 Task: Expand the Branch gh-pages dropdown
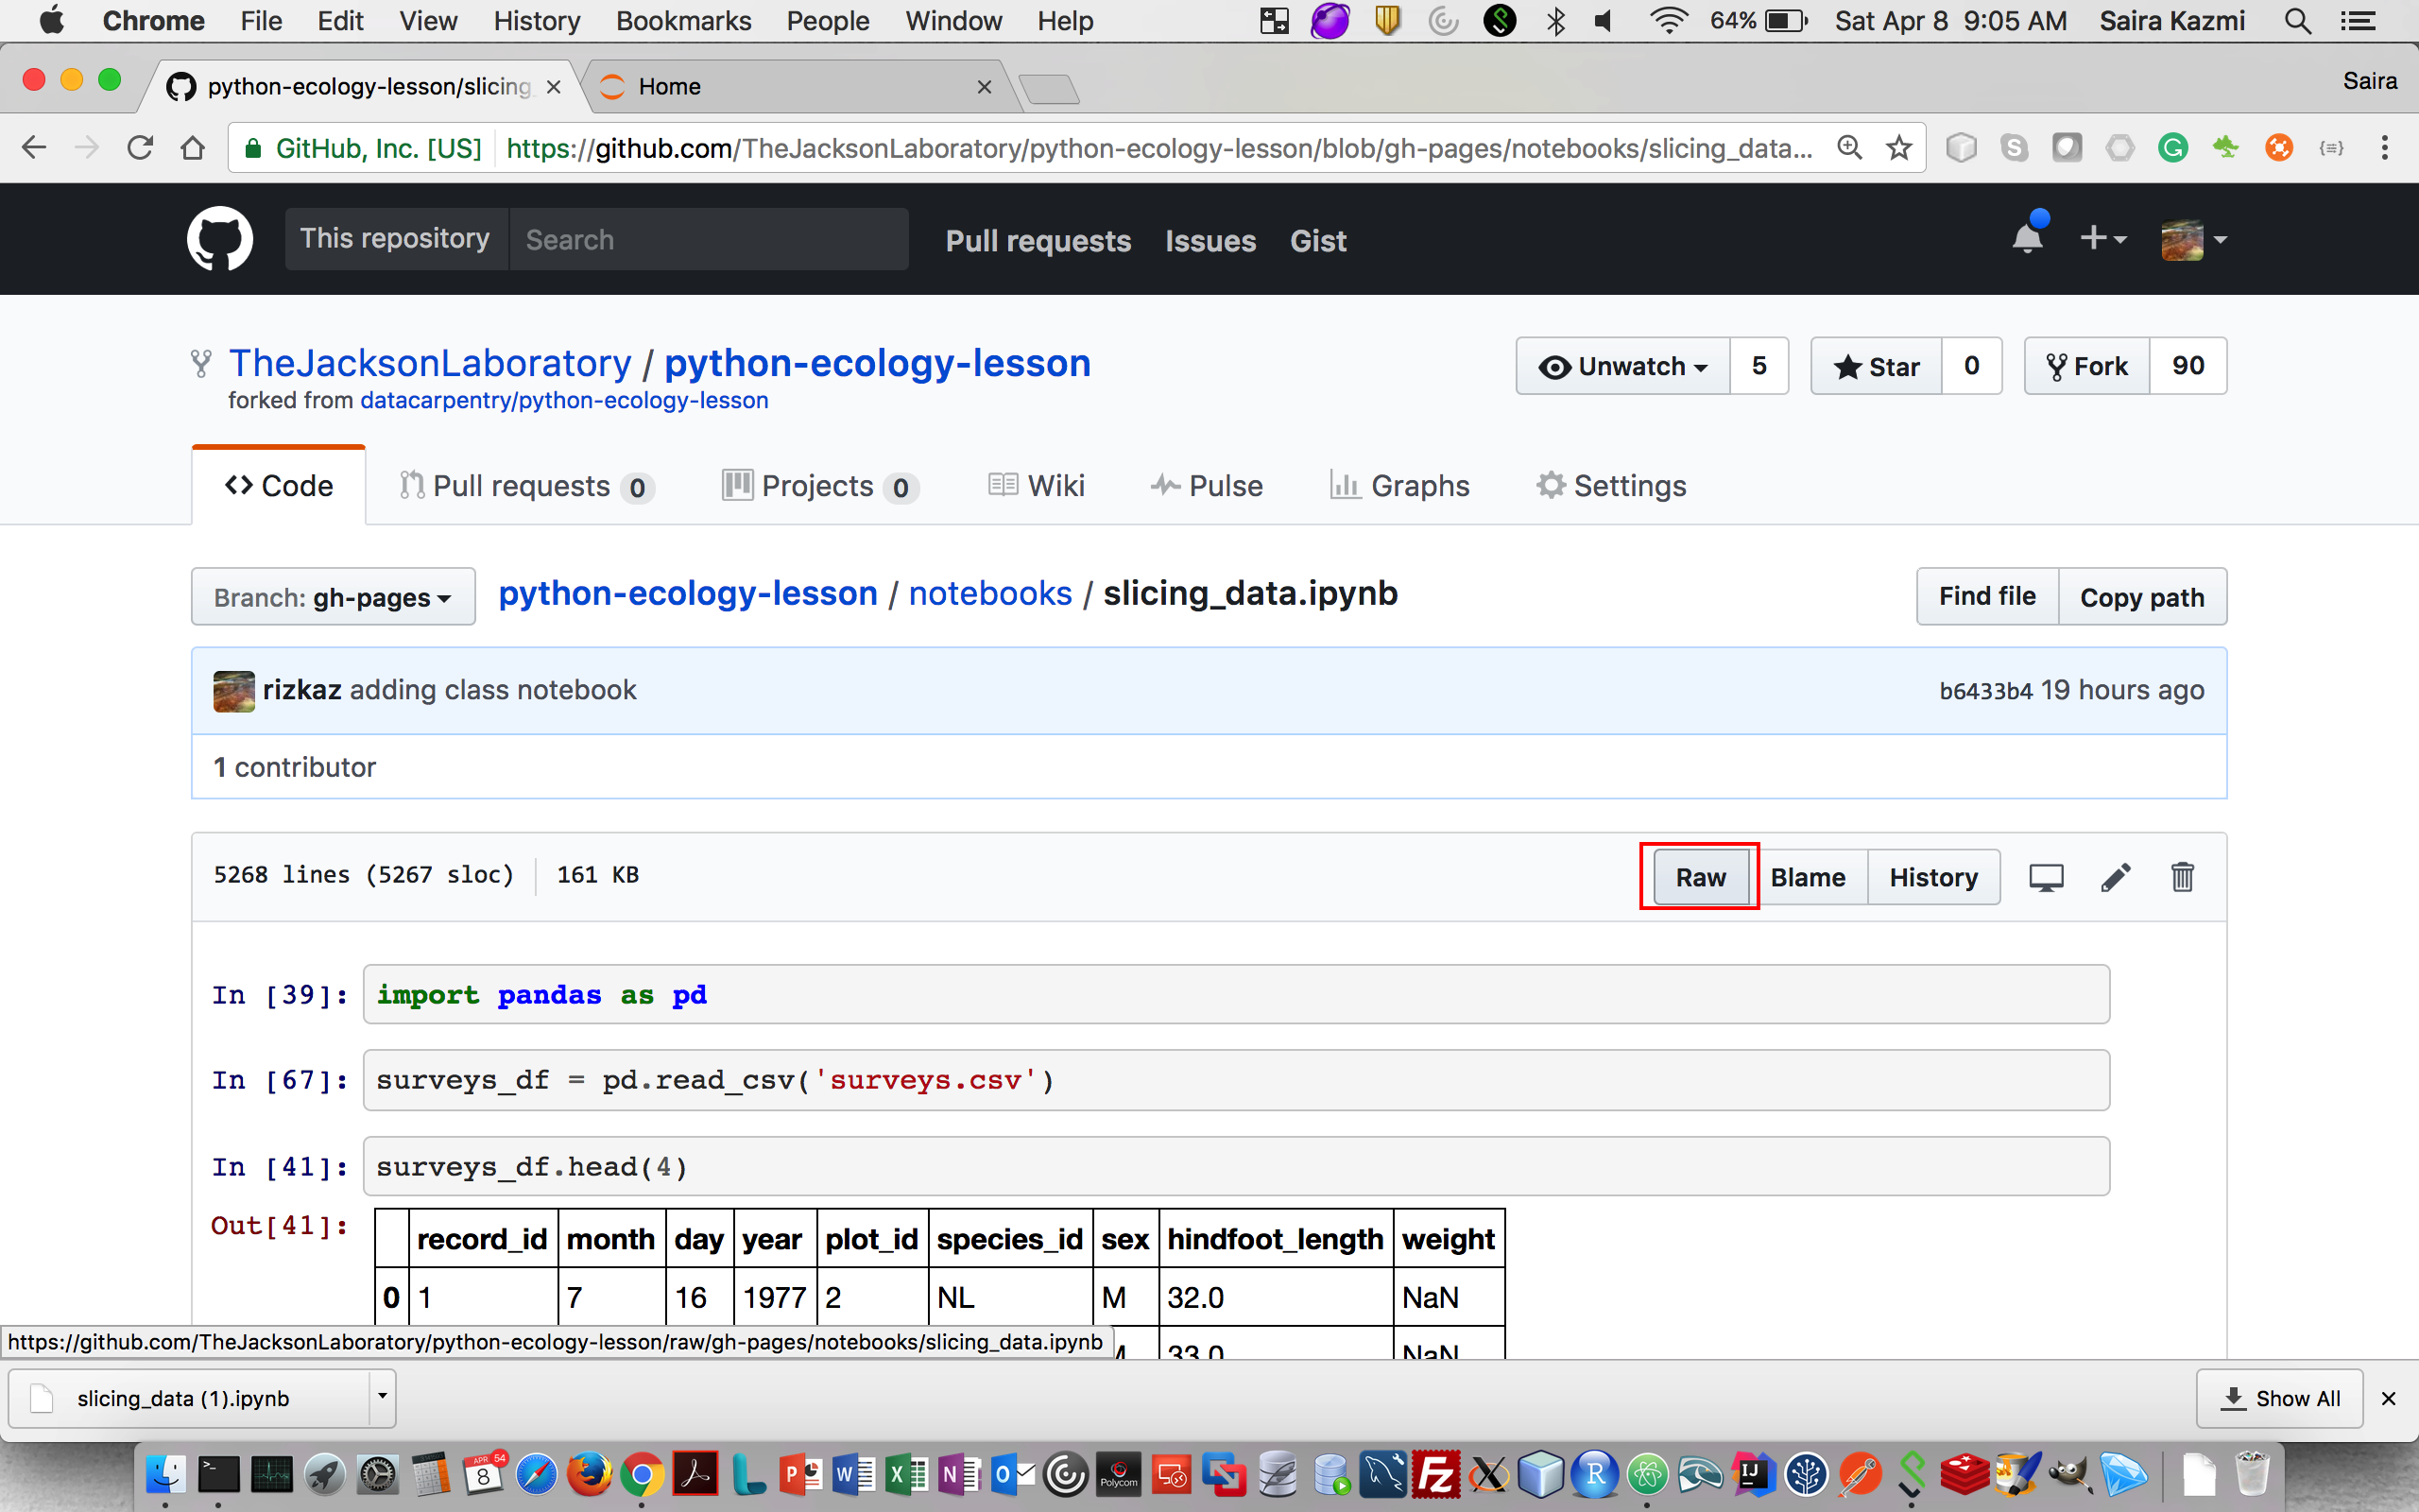(x=333, y=597)
